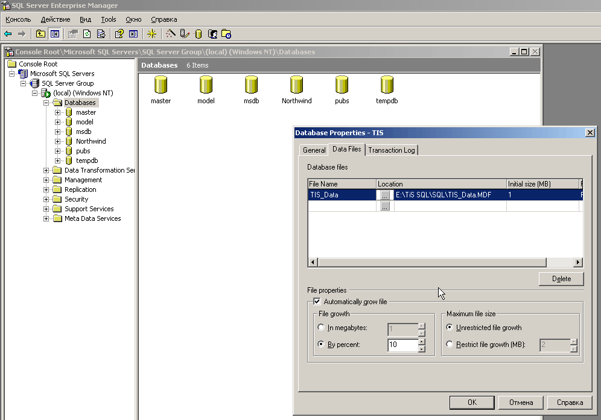Click the Up one level folder icon
The height and width of the screenshot is (420, 601).
[x=40, y=34]
